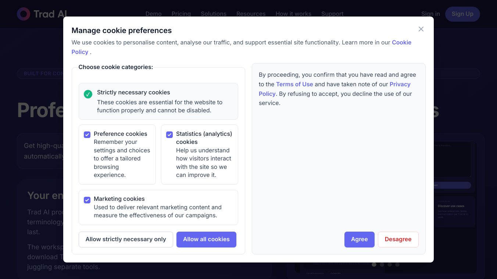This screenshot has width=497, height=279.
Task: Open the Terms of Use link
Action: click(x=294, y=84)
